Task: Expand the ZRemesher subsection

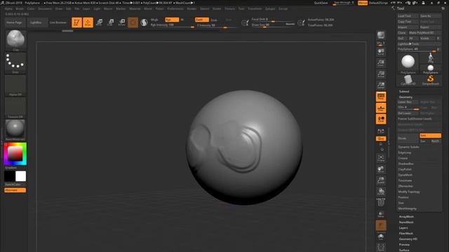Action: point(406,186)
